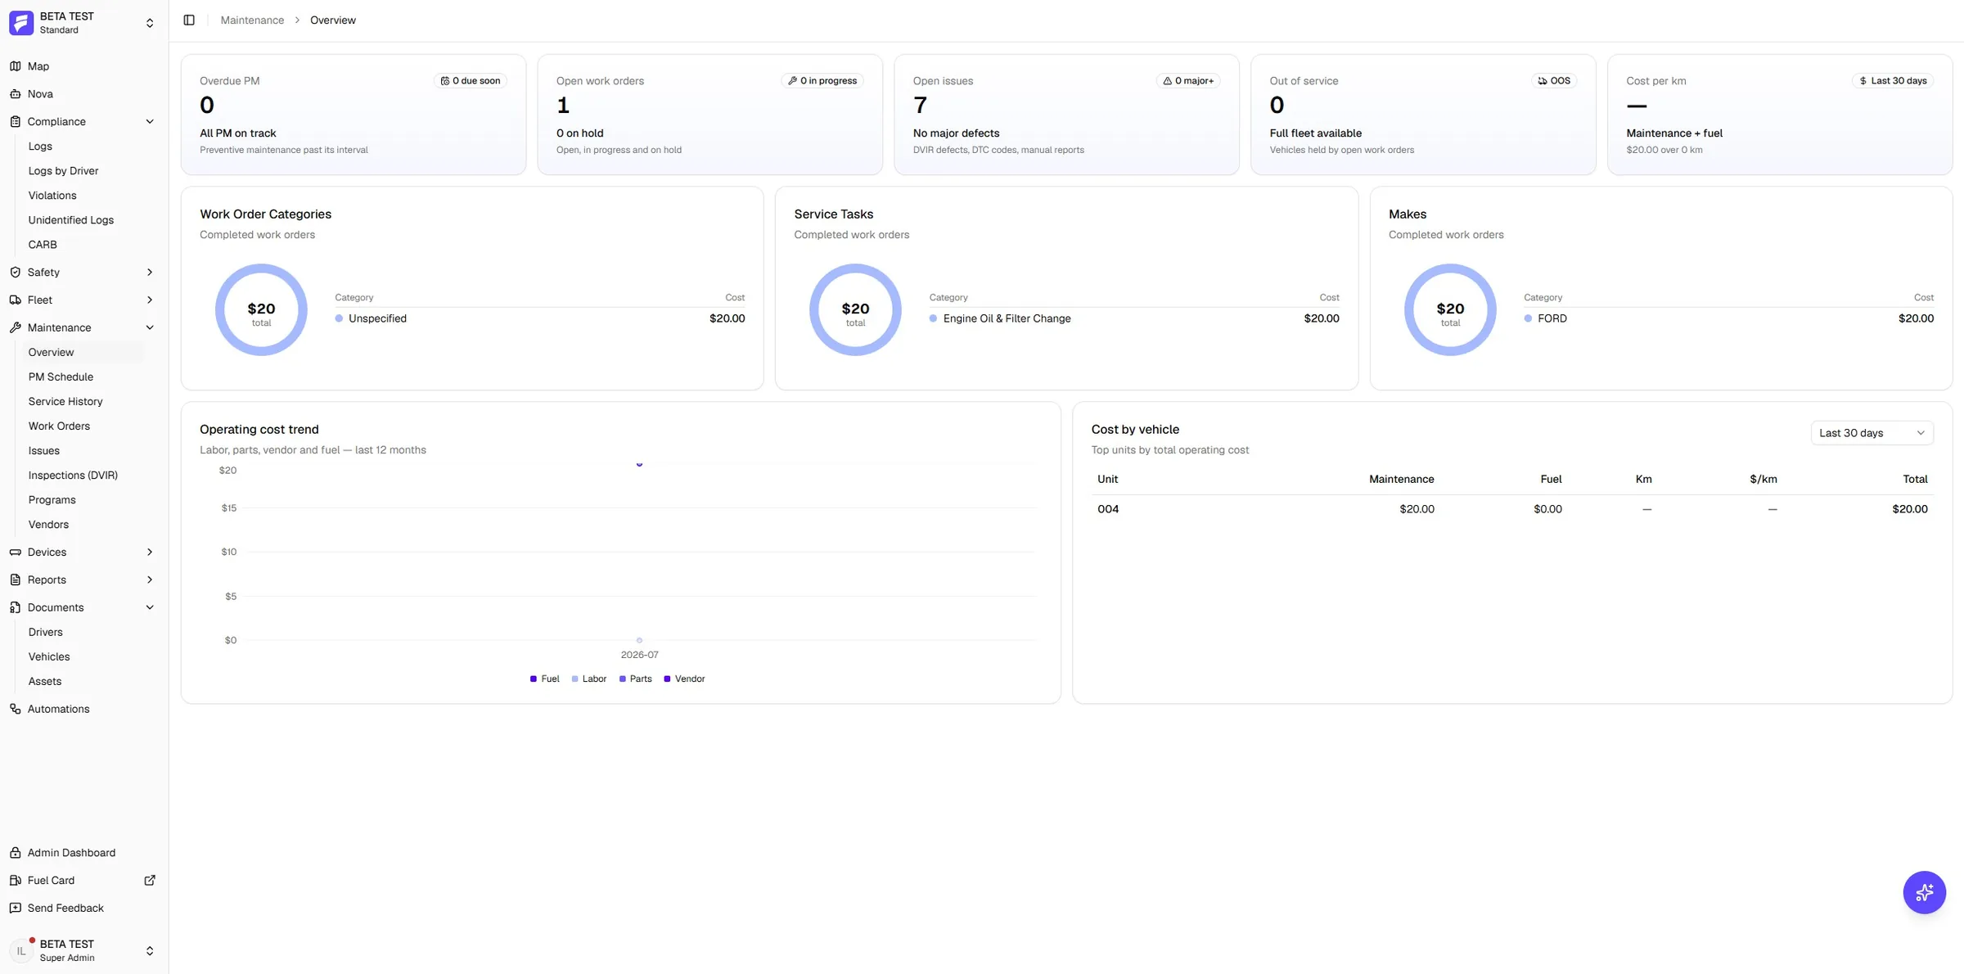The image size is (1964, 974).
Task: Open Send Feedback
Action: [65, 909]
